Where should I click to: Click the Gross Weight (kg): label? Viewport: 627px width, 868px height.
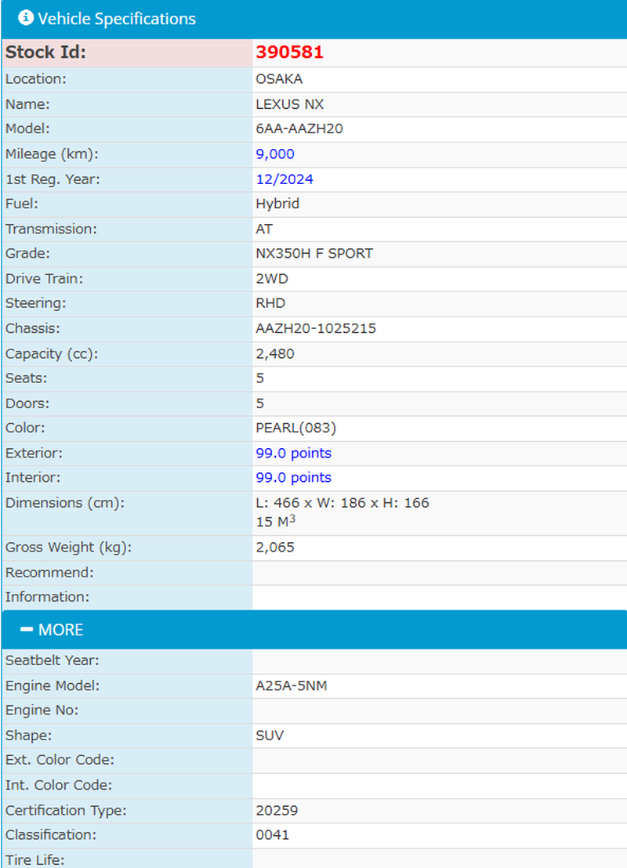pos(69,547)
